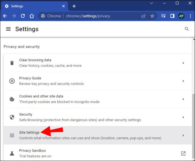Click the Settings tab gear icon

(x=7, y=6)
